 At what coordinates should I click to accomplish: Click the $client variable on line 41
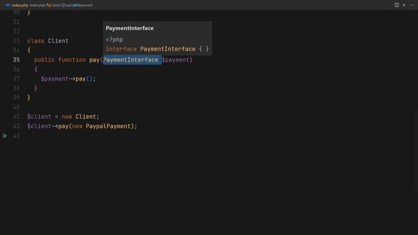[39, 117]
